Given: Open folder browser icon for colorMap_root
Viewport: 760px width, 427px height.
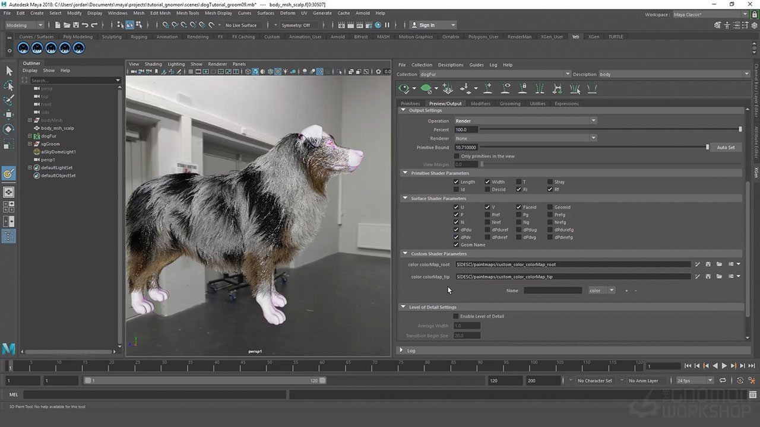Looking at the screenshot, I should click(x=719, y=265).
